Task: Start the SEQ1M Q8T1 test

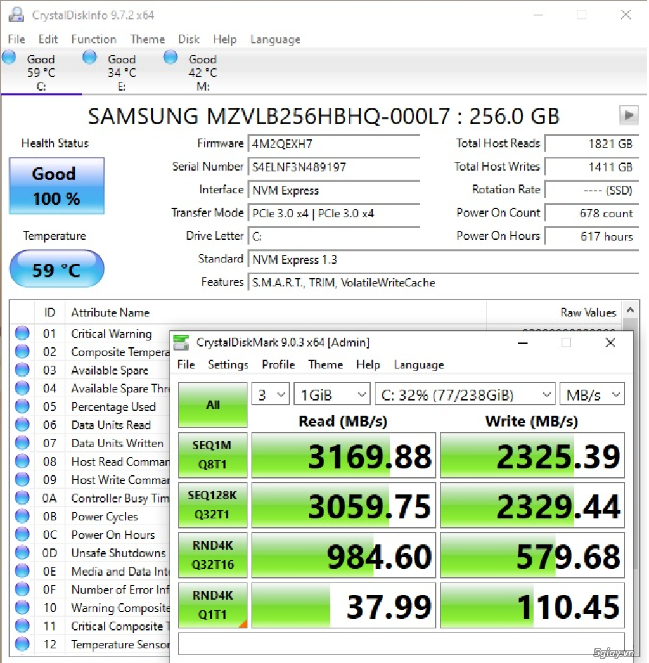Action: point(213,455)
